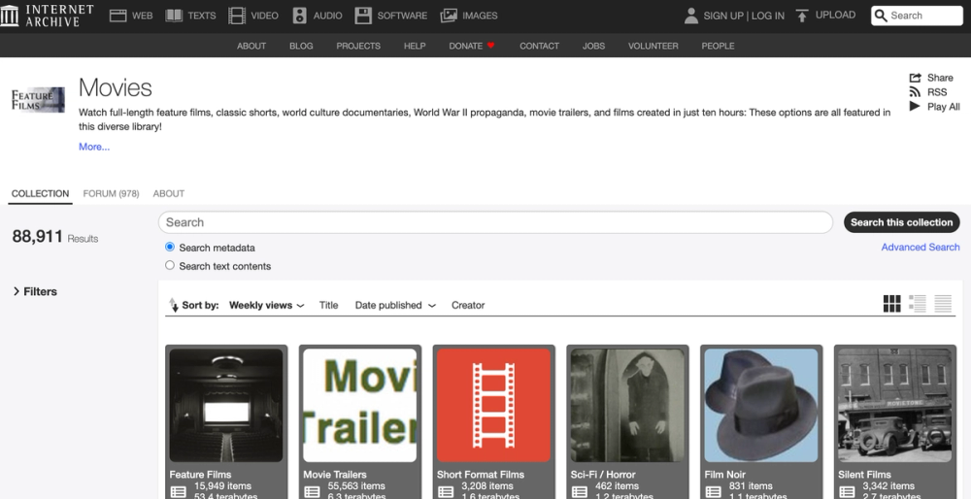This screenshot has height=499, width=971.
Task: Click the top-right Search box
Action: point(918,16)
